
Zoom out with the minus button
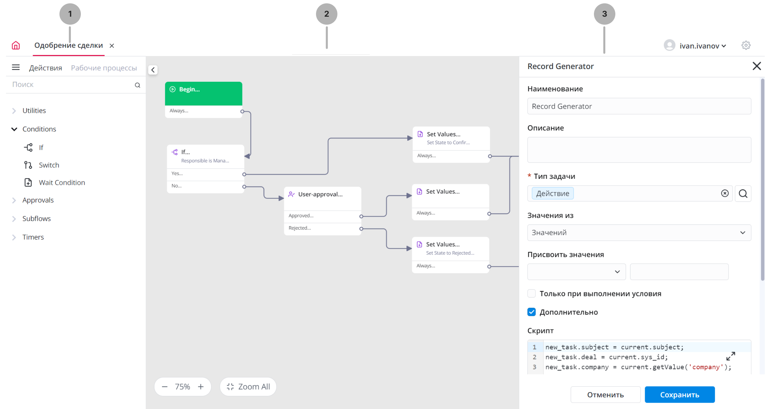point(165,387)
